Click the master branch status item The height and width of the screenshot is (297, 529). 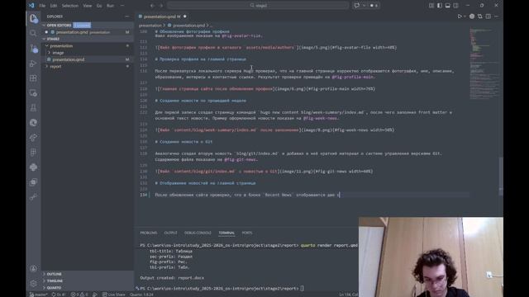(38, 295)
